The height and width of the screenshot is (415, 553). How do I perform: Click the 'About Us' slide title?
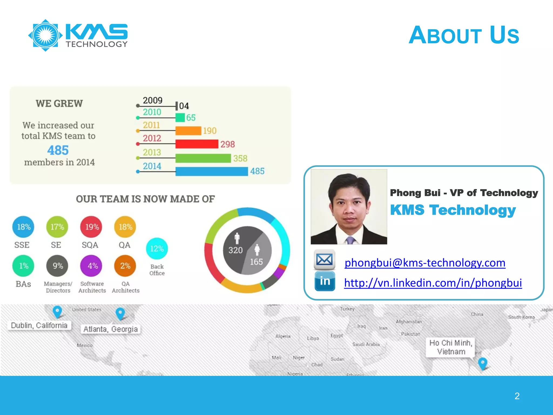pos(464,35)
